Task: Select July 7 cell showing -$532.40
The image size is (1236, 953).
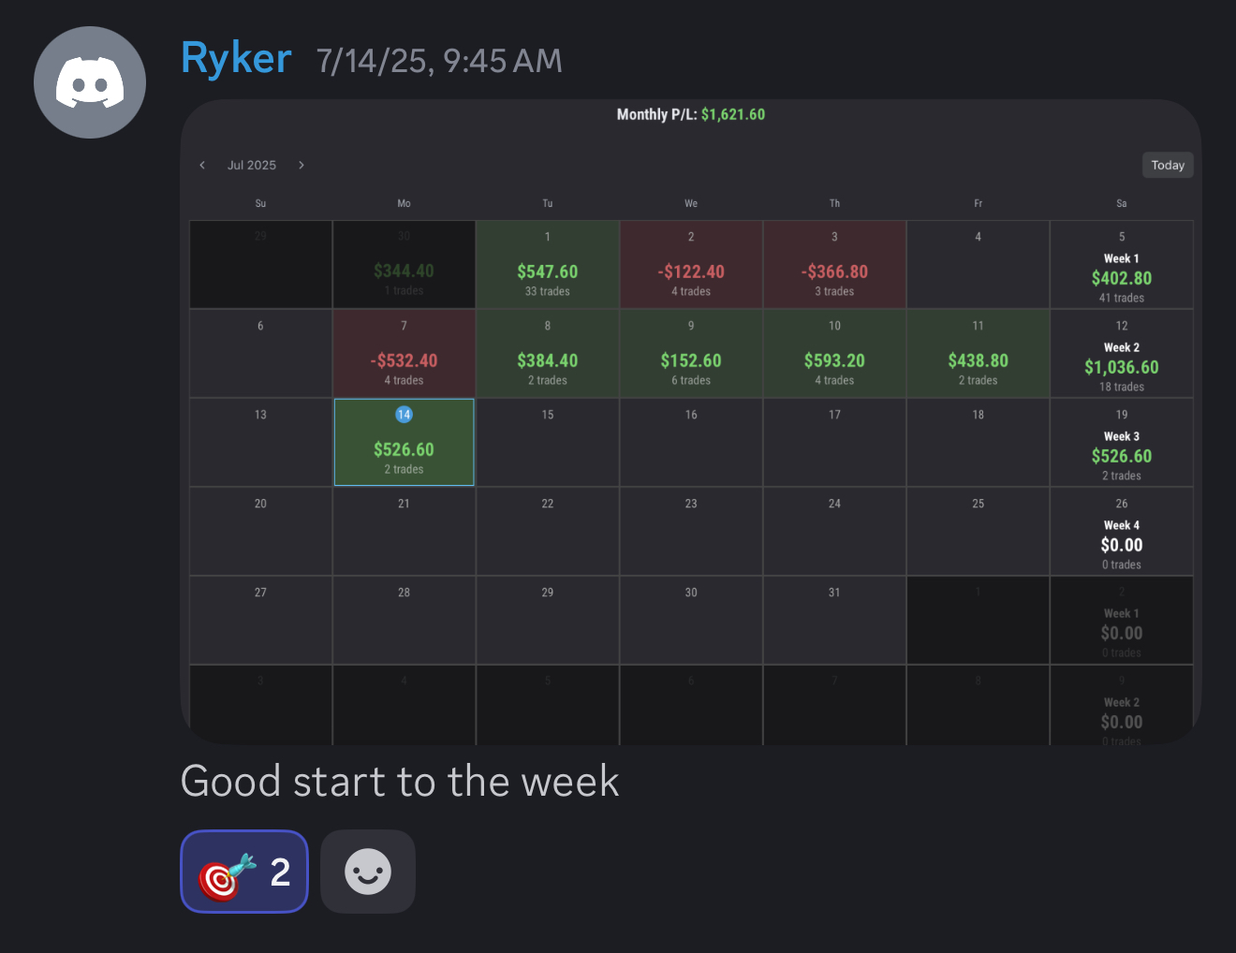Action: point(405,353)
